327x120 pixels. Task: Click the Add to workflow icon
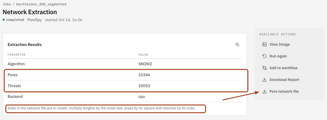[264, 68]
